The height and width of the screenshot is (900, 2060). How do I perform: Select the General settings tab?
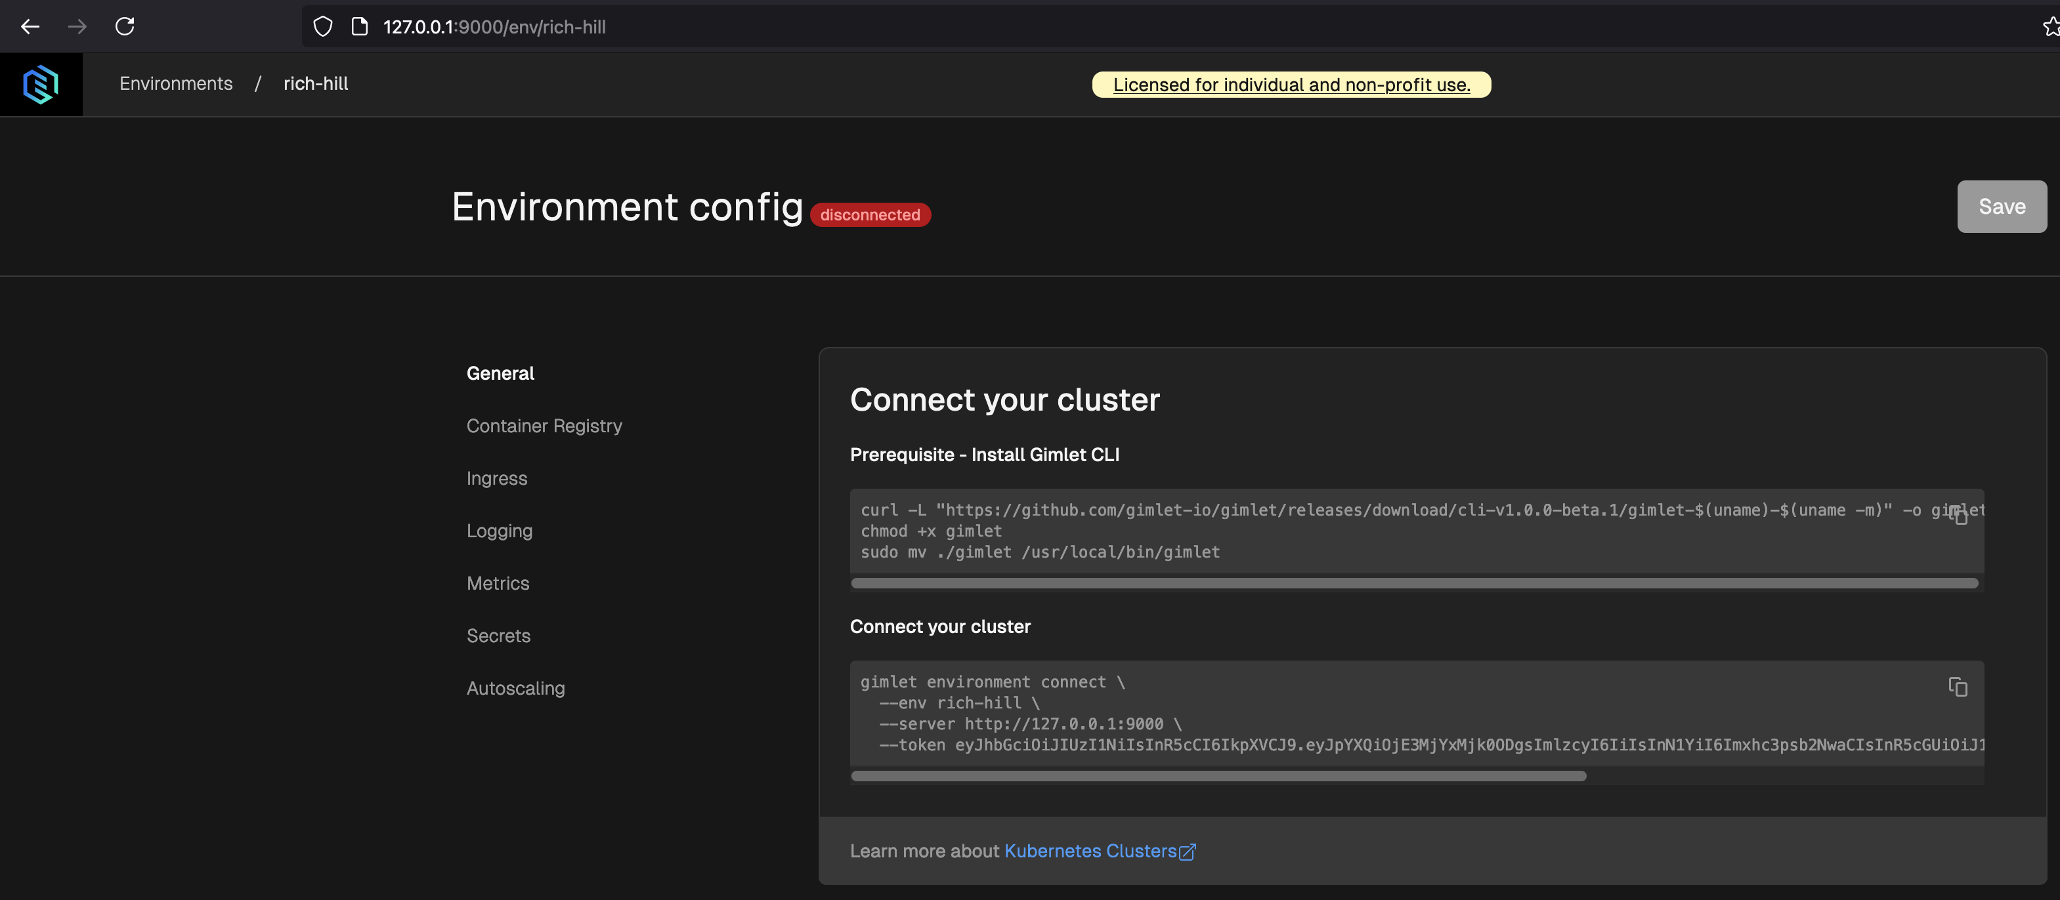pyautogui.click(x=500, y=373)
